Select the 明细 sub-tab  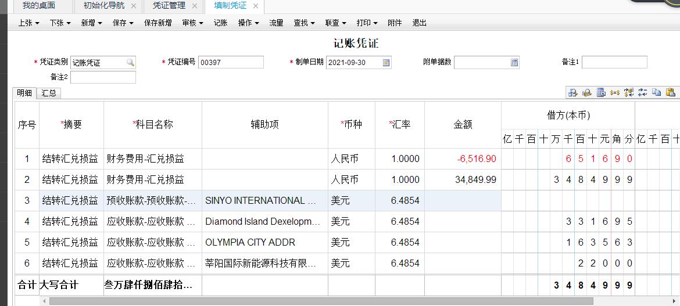tap(24, 93)
